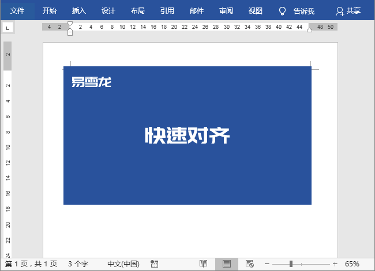Click the 告诉我 search field
The height and width of the screenshot is (271, 375).
pyautogui.click(x=304, y=11)
